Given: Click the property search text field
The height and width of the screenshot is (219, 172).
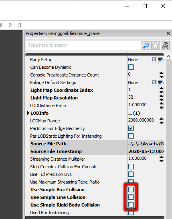Looking at the screenshot, I should click(x=84, y=45).
